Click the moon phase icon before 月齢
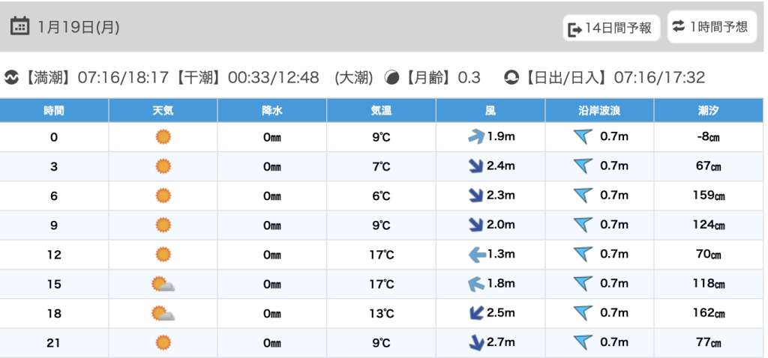The height and width of the screenshot is (358, 768). pos(391,77)
